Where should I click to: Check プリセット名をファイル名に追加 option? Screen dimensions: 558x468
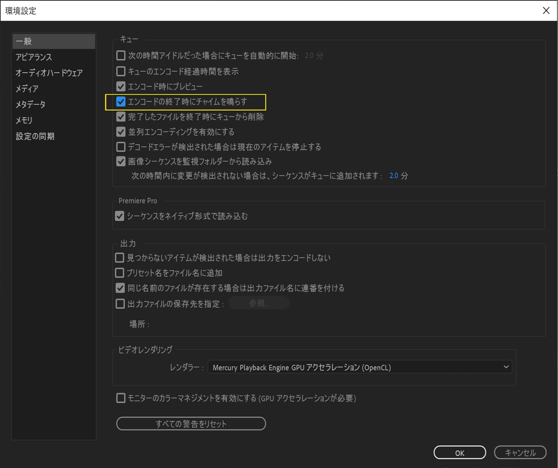pyautogui.click(x=119, y=273)
